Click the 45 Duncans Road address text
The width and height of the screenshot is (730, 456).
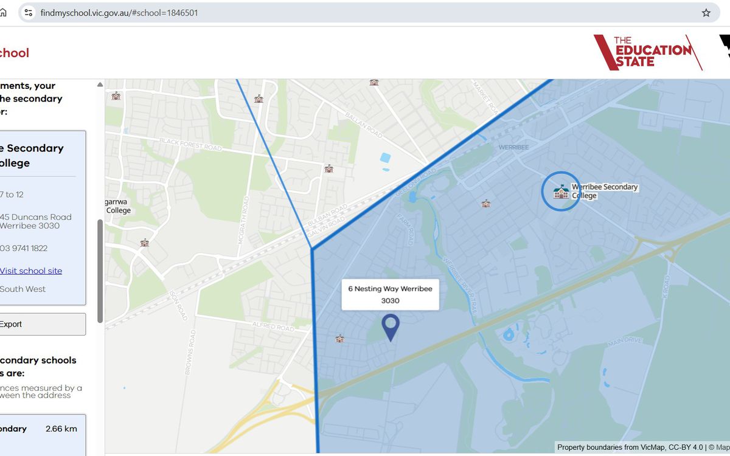coord(36,217)
